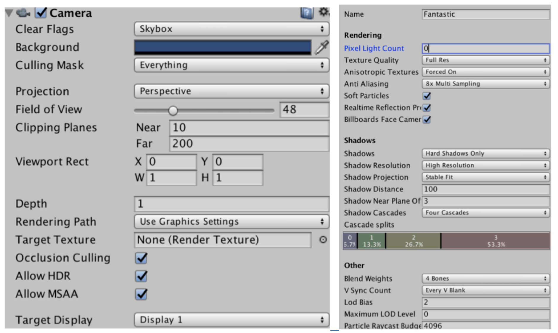Disable the Camera component checkbox
The height and width of the screenshot is (333, 558).
click(x=41, y=13)
